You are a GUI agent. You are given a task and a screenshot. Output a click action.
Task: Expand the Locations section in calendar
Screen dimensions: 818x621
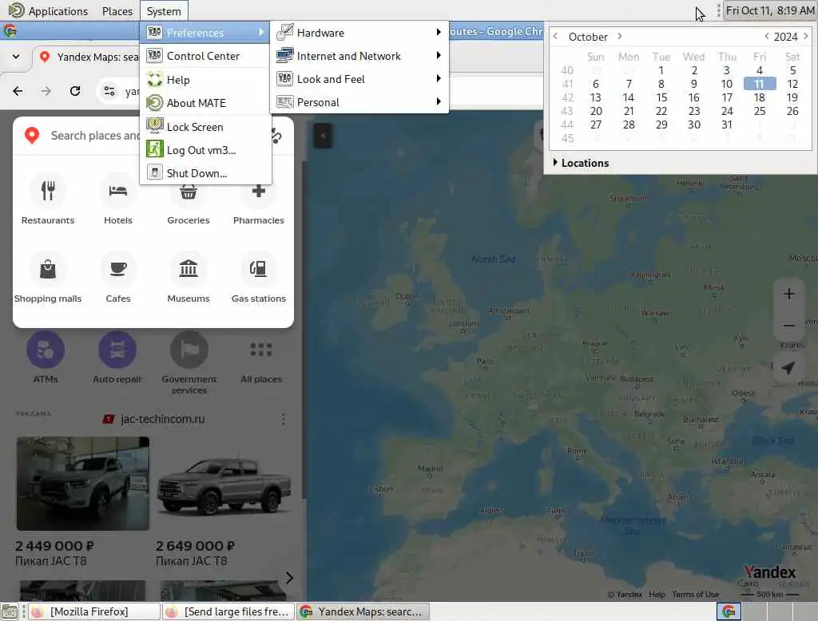coord(581,163)
